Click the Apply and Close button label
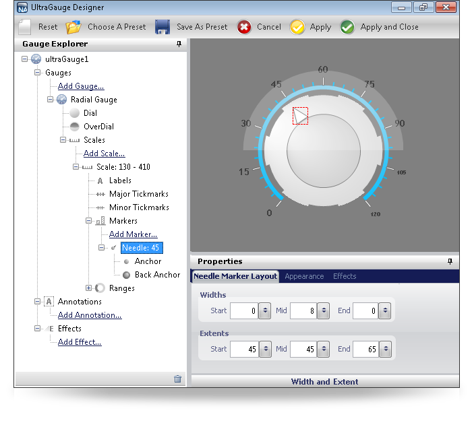Viewport: 472px width, 427px height. [x=390, y=27]
